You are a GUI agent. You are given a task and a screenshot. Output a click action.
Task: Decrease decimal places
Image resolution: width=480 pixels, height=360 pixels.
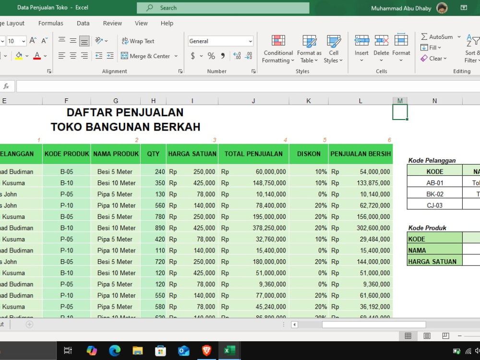click(x=249, y=56)
